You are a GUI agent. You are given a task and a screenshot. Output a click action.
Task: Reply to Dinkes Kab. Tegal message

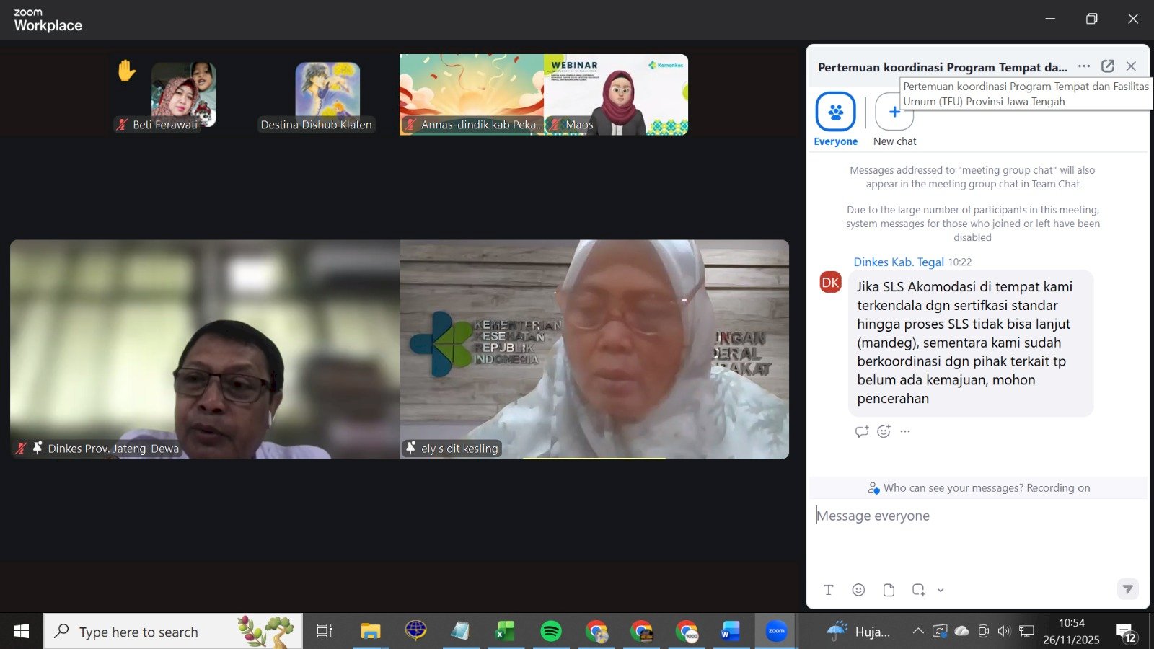point(862,431)
